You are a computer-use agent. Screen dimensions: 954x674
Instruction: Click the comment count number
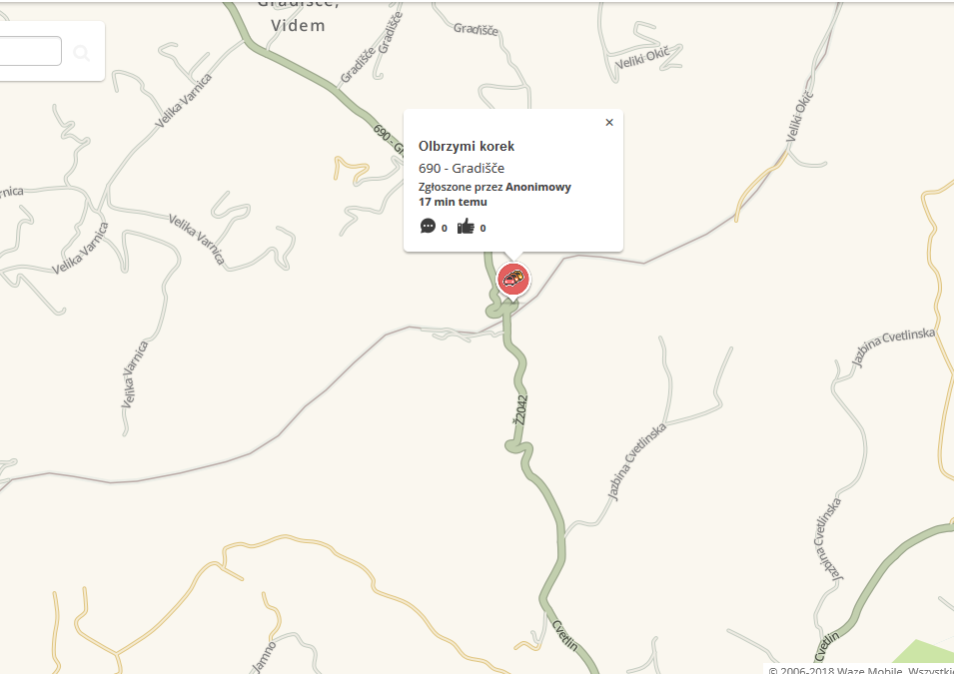point(445,228)
